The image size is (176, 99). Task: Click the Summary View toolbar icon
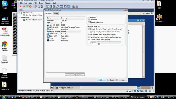[62, 7]
